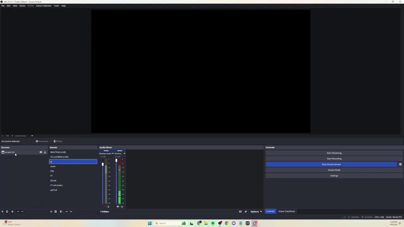Select FULLSCREEN (LIVE) scene
This screenshot has height=227, width=404.
(73, 157)
